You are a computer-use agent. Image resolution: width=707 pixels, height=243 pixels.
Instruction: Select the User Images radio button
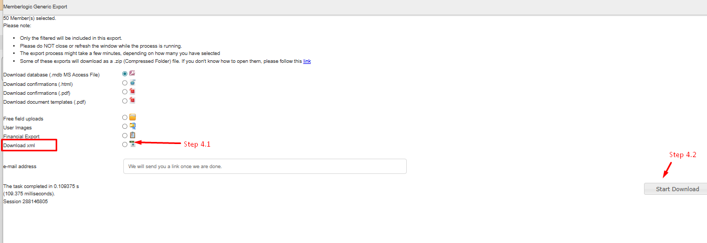tap(125, 126)
